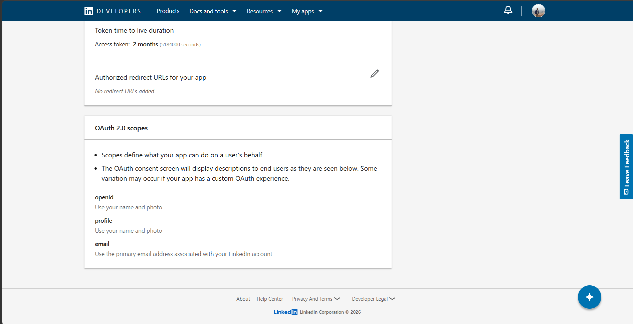Click 'Authorized redirect URLs for your app' heading

click(151, 77)
